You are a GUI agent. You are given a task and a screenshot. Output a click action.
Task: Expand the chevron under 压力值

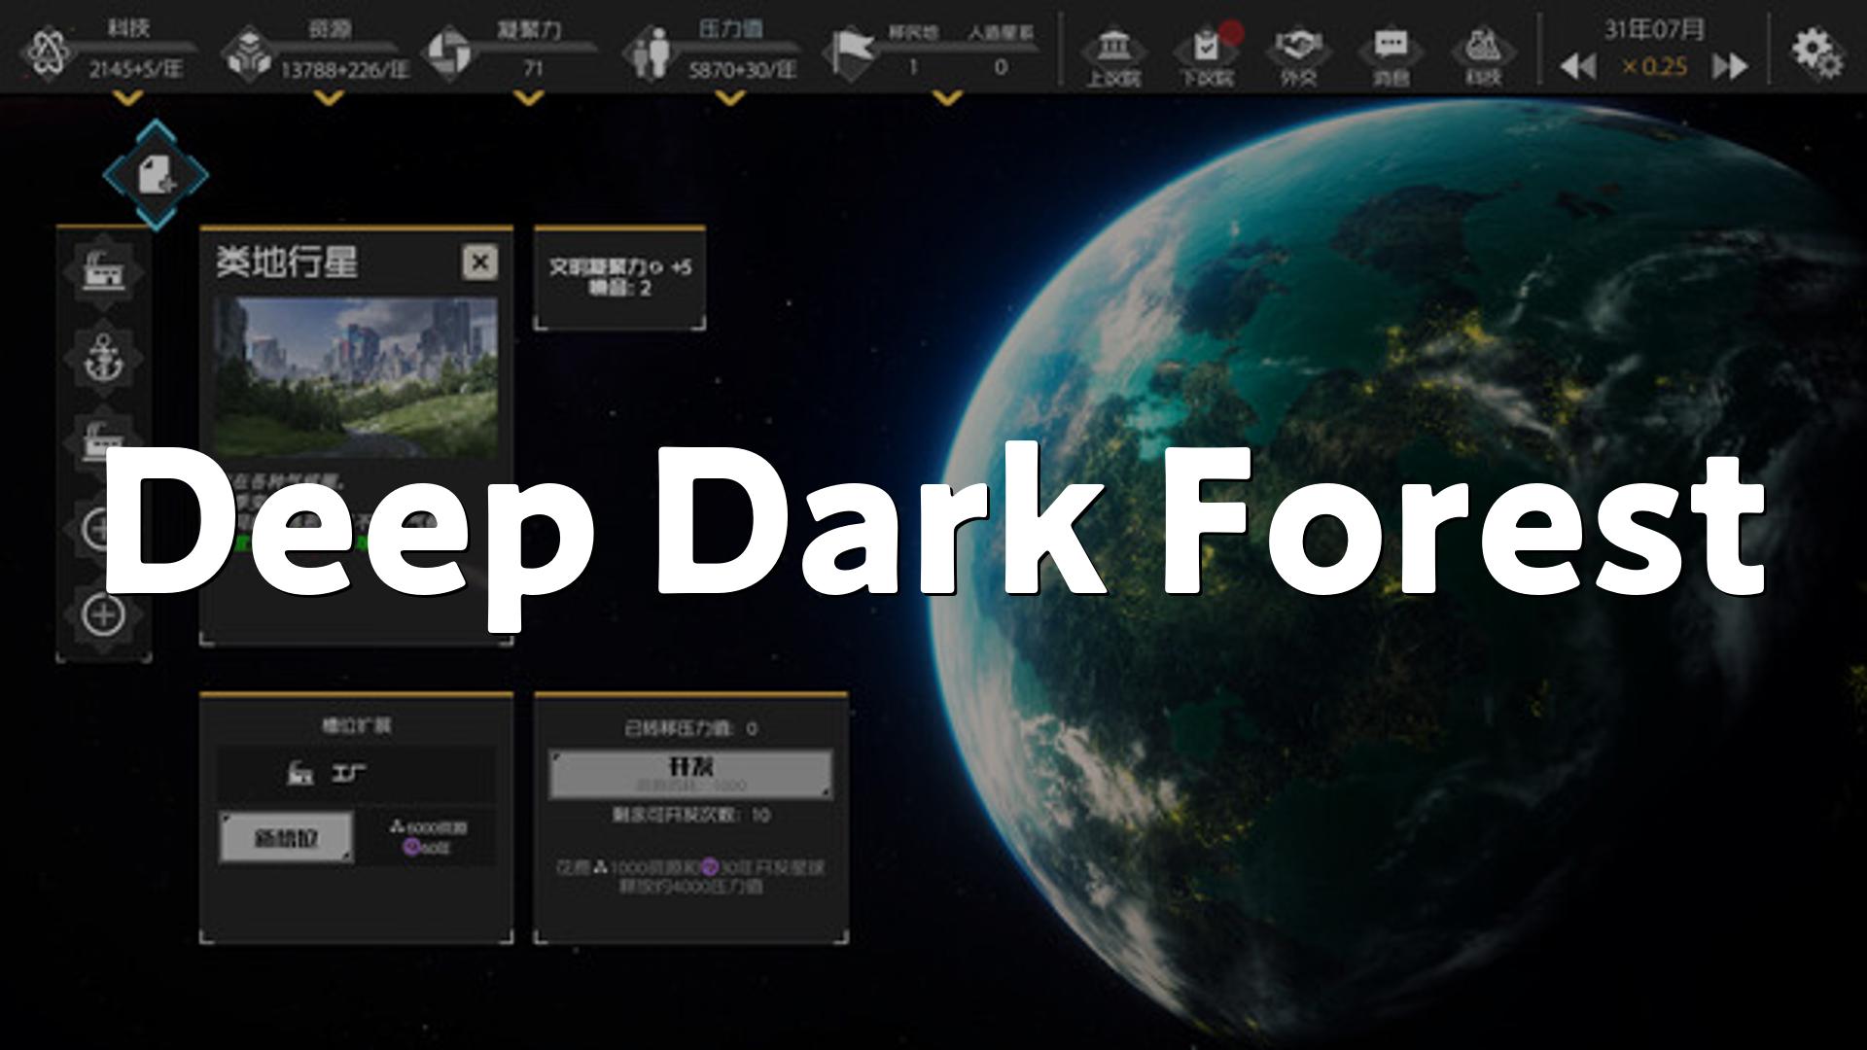[730, 97]
